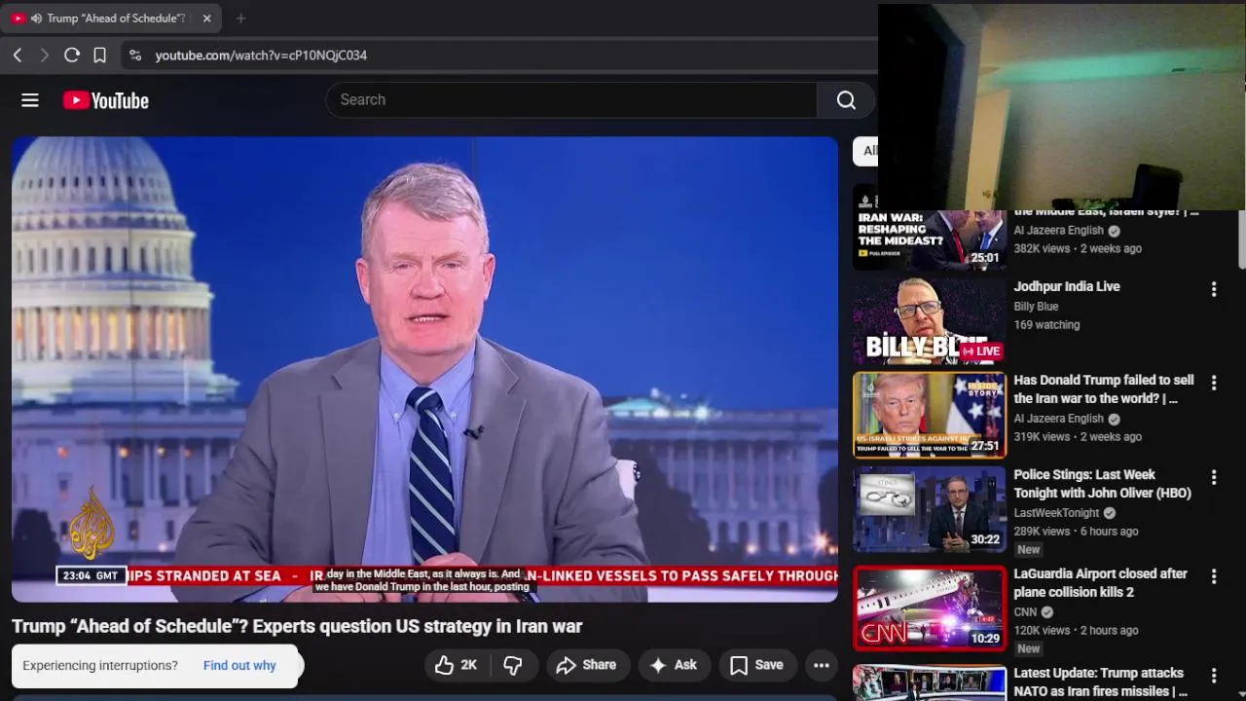
Task: Click the search magnifier button
Action: pyautogui.click(x=846, y=99)
